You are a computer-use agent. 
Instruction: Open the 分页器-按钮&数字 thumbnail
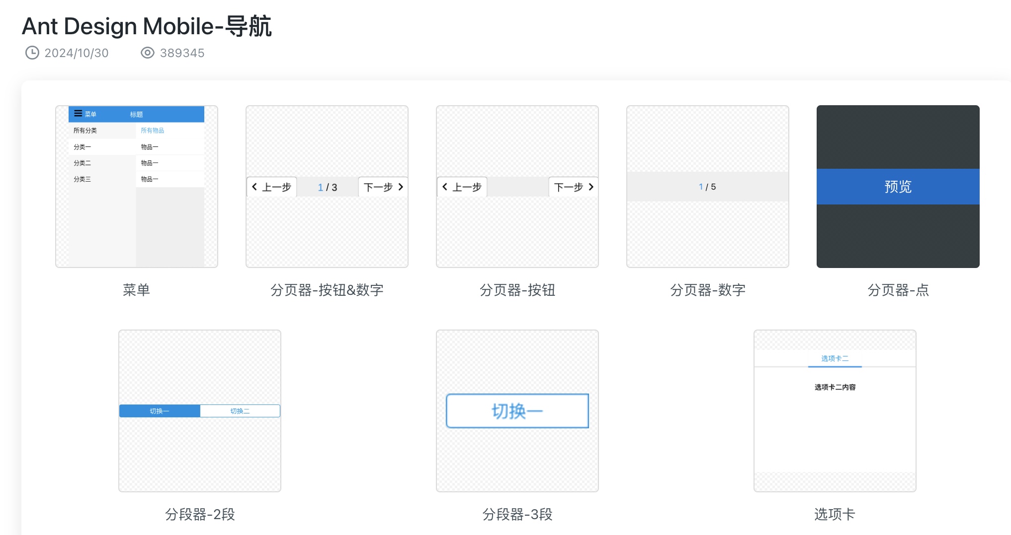point(327,187)
